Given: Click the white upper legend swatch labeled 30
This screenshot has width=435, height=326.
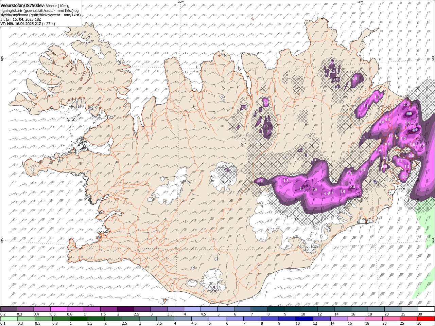Looking at the screenshot, I should (426, 309).
